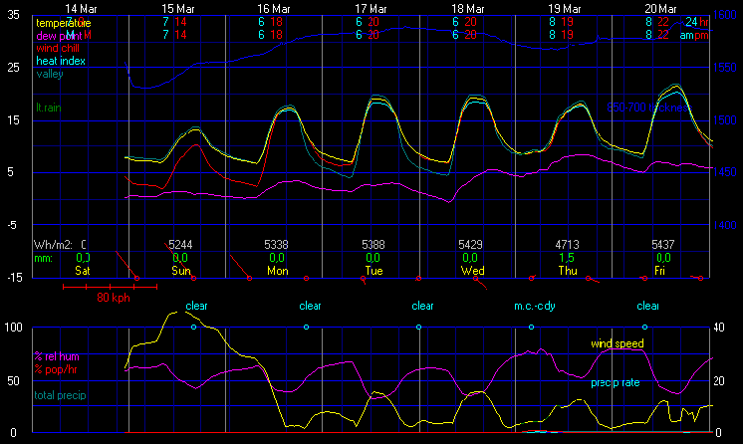The width and height of the screenshot is (743, 444).
Task: Click the 80 kph wind scale bar
Action: 110,287
